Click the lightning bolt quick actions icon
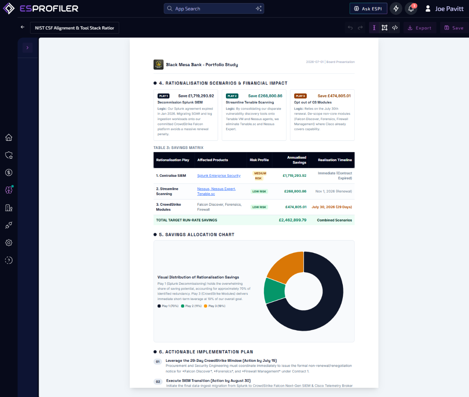The height and width of the screenshot is (397, 469). point(396,9)
